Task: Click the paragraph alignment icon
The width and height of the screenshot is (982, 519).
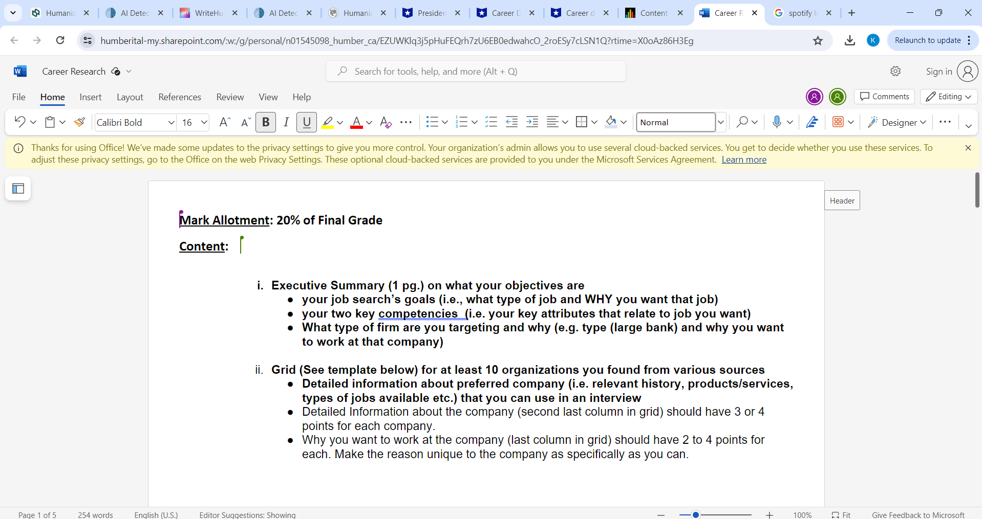Action: click(552, 122)
